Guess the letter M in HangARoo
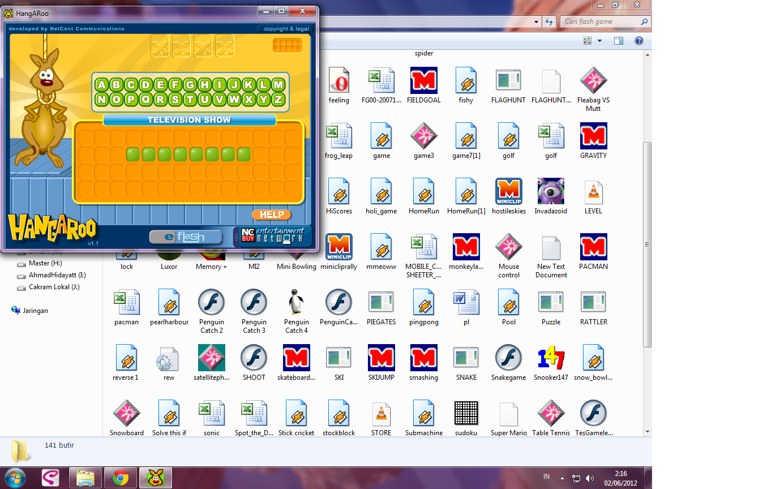763x489 pixels. click(278, 85)
